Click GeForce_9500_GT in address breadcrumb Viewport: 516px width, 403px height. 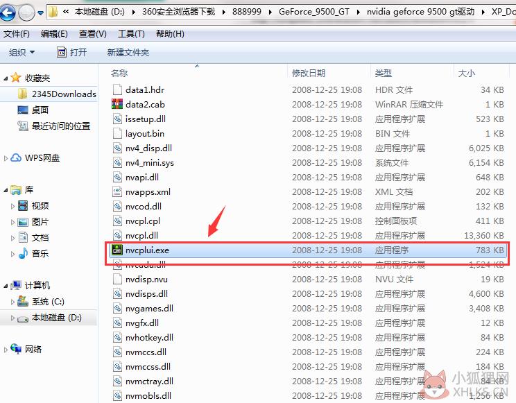[x=314, y=12]
